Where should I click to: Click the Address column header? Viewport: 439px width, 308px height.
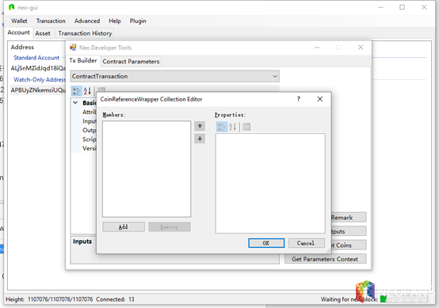click(x=22, y=47)
